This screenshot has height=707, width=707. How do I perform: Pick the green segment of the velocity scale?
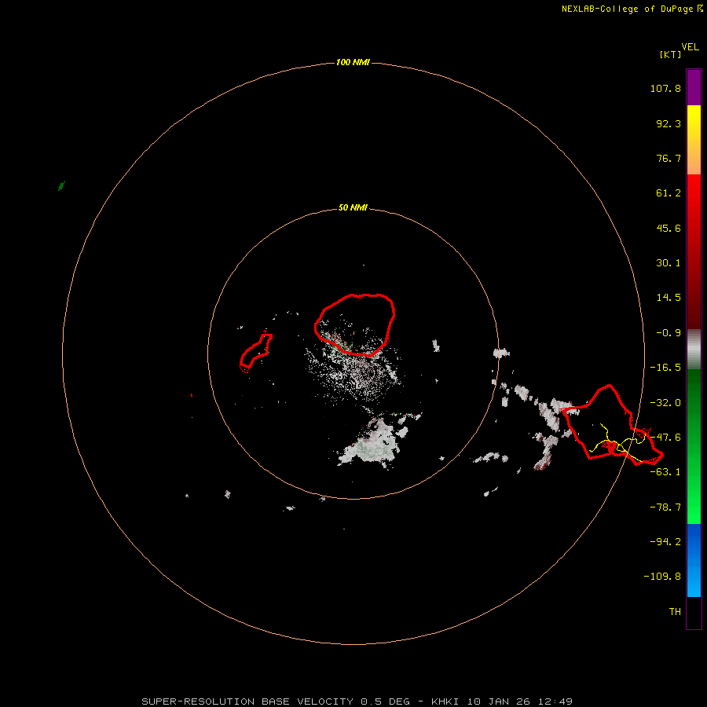pos(694,446)
